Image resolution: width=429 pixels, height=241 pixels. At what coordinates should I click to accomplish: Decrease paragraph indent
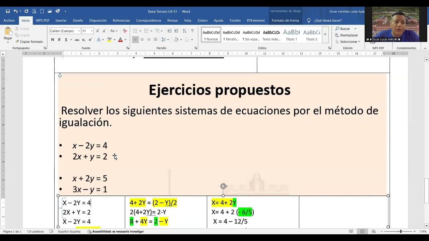coord(169,31)
